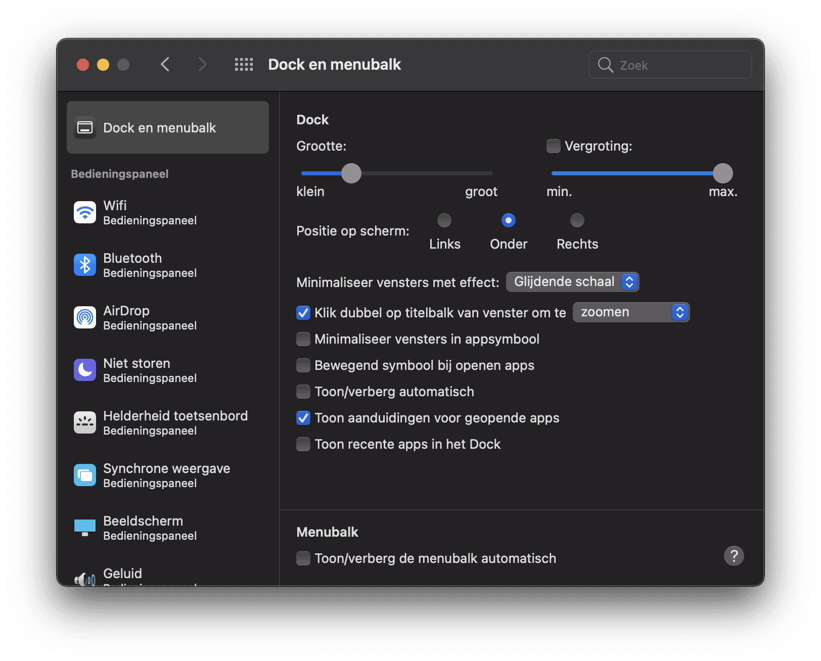Open the Glijdende schaal dropdown
821x661 pixels.
[x=572, y=282]
